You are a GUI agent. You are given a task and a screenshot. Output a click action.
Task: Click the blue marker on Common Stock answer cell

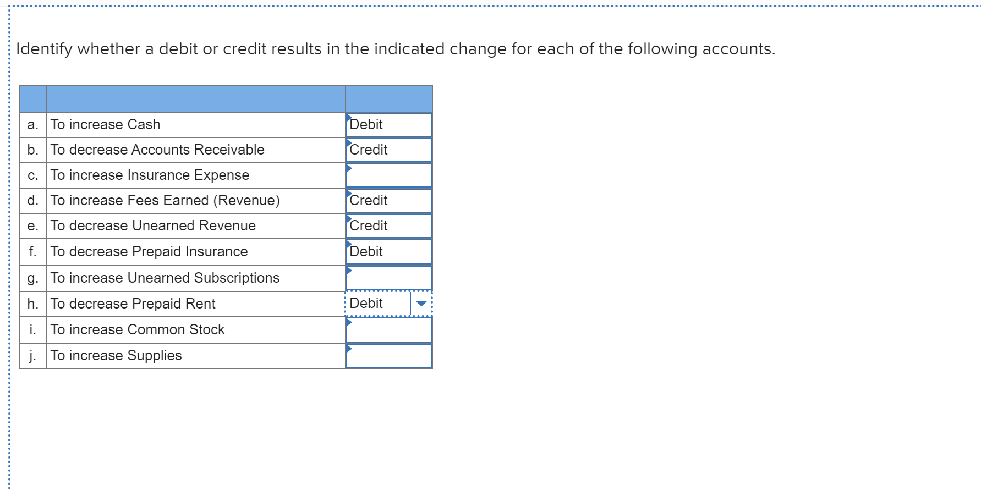(348, 322)
